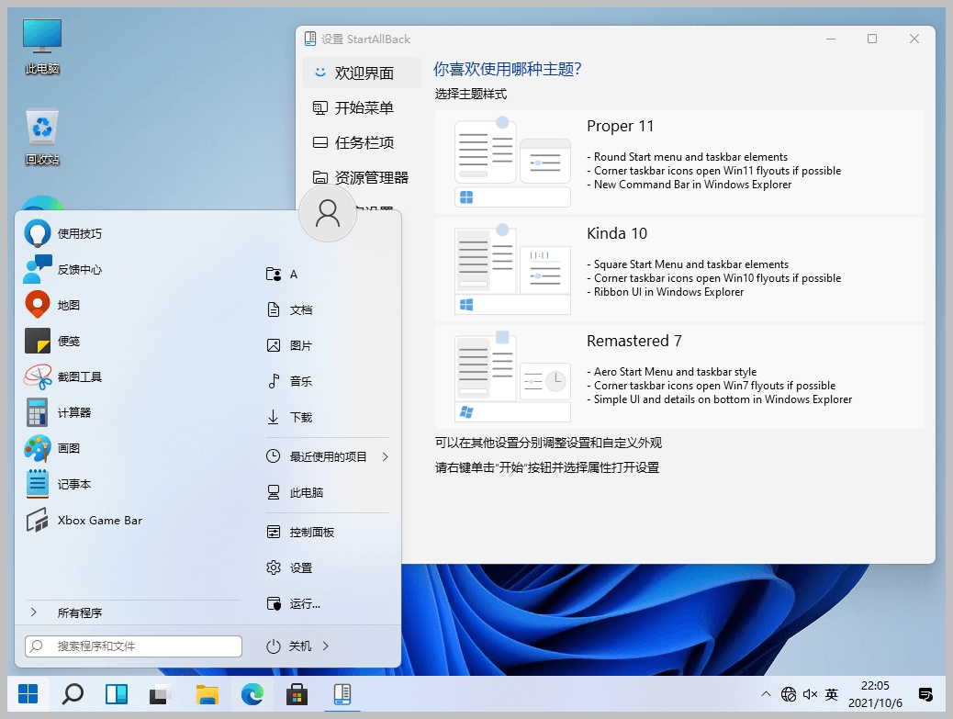This screenshot has height=719, width=953.
Task: Minimize the StartAllBack settings window
Action: click(831, 39)
